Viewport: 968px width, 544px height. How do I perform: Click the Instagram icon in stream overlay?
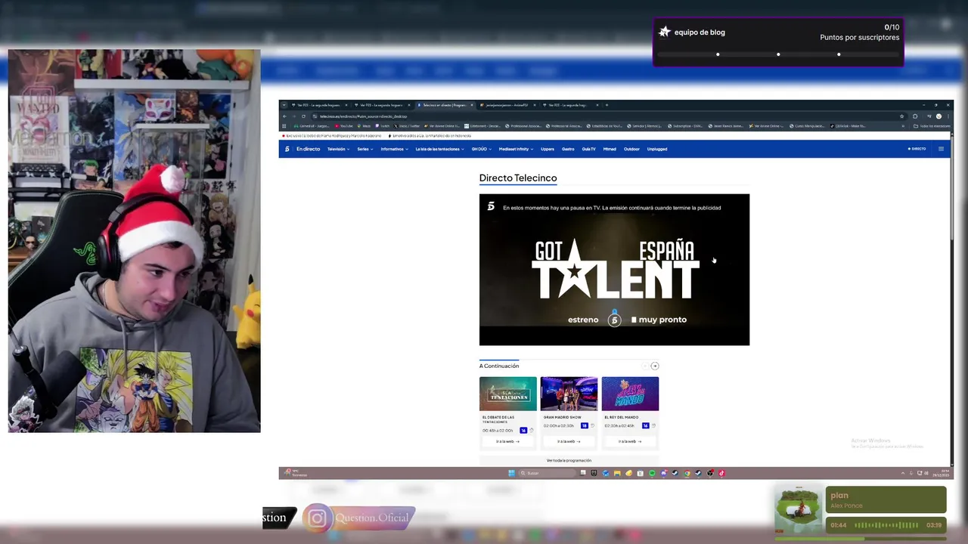pyautogui.click(x=318, y=518)
